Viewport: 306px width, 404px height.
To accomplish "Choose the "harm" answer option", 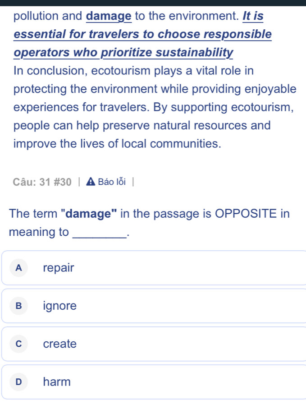I will (x=154, y=381).
